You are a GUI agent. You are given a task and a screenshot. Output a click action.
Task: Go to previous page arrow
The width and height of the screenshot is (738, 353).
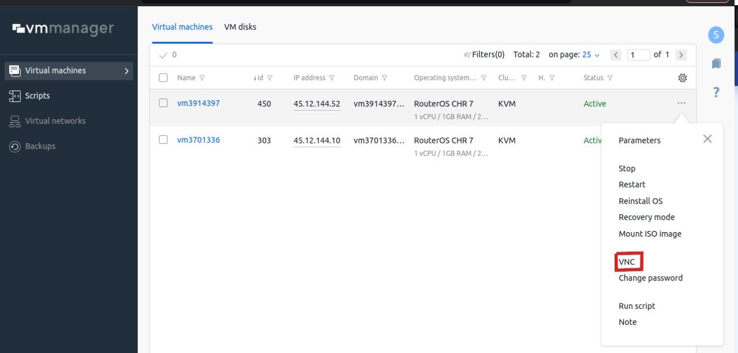616,55
